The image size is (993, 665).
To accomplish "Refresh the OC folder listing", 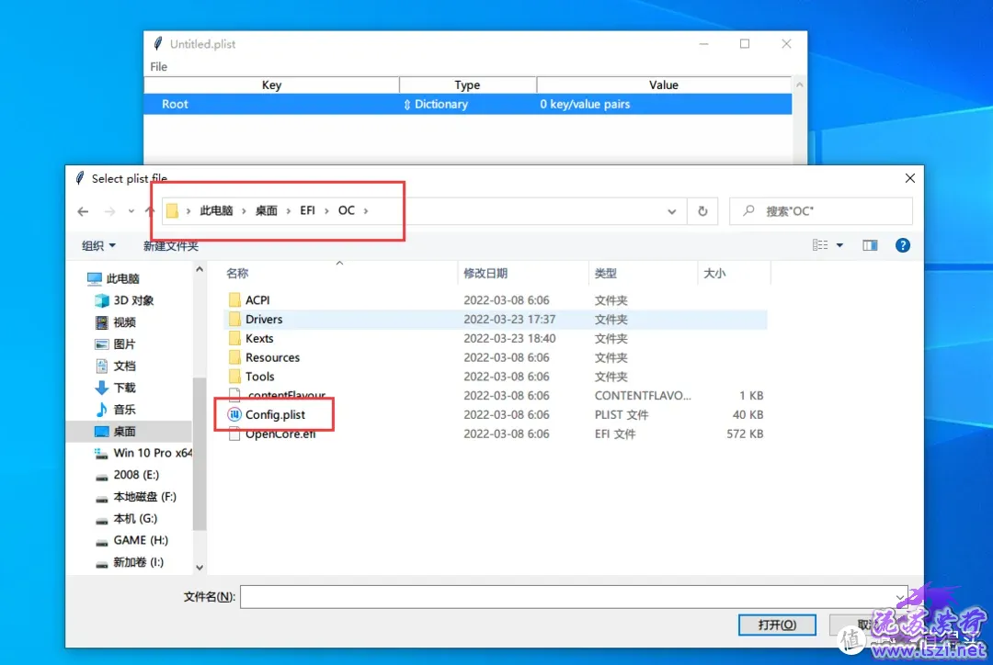I will click(x=702, y=211).
